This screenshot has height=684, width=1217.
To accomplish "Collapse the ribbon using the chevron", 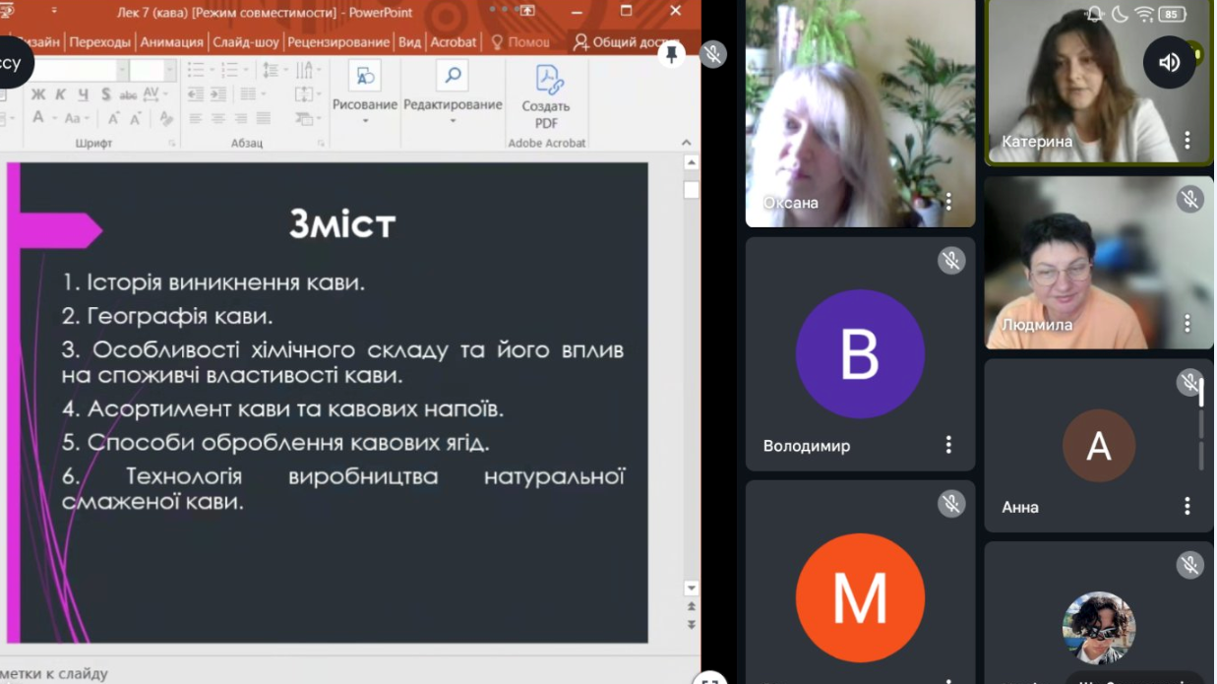I will coord(687,143).
